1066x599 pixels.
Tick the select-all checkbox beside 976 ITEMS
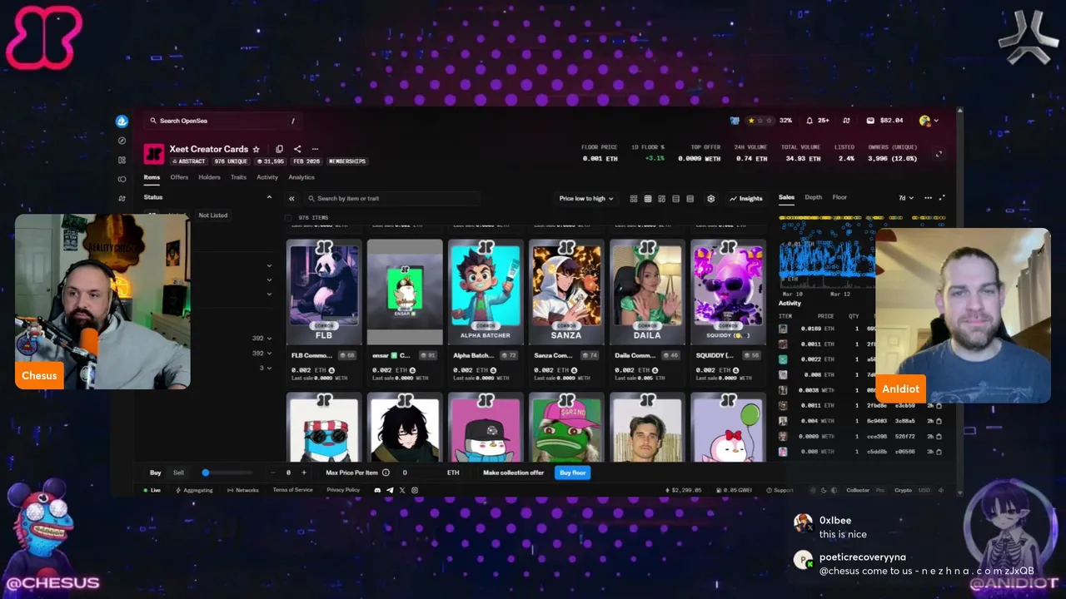(x=289, y=218)
